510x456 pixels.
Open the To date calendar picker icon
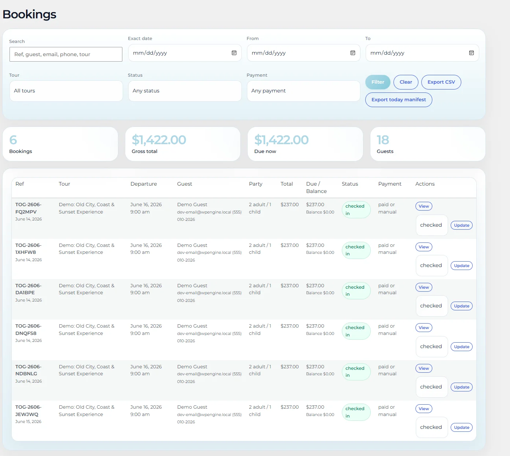[472, 53]
